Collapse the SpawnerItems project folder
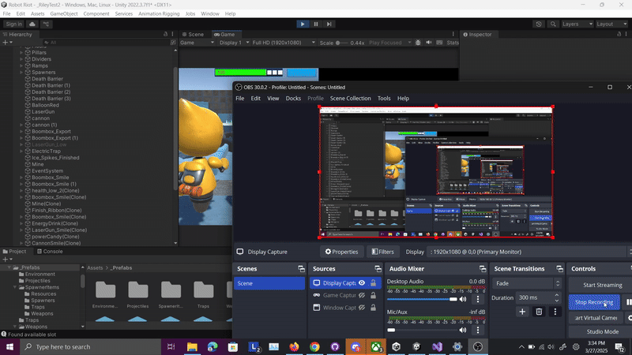 [x=15, y=287]
